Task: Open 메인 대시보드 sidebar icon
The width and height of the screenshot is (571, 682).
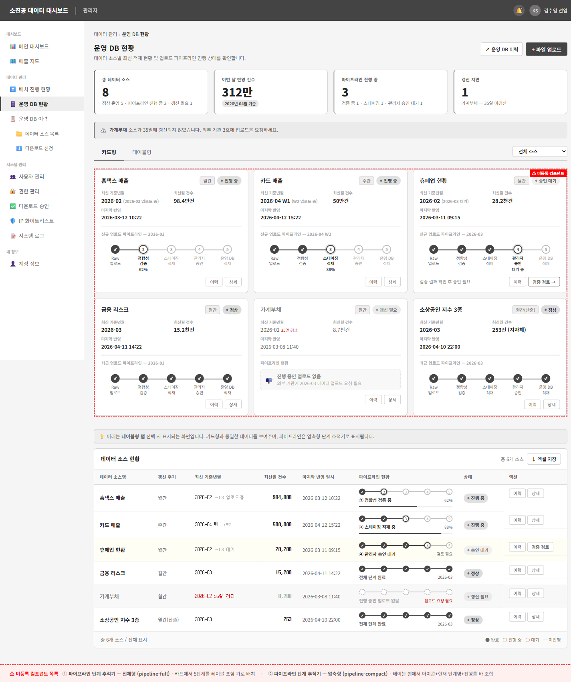Action: [x=13, y=46]
